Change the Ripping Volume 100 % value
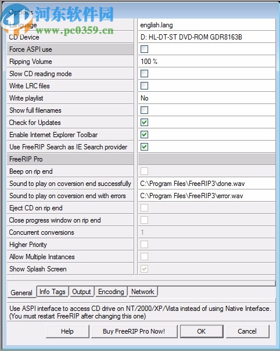The width and height of the screenshot is (280, 351). point(207,62)
